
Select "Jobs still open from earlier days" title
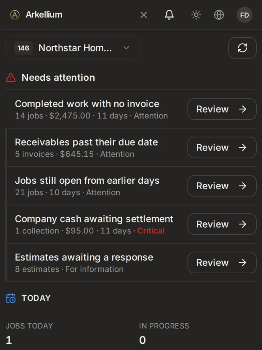87,181
